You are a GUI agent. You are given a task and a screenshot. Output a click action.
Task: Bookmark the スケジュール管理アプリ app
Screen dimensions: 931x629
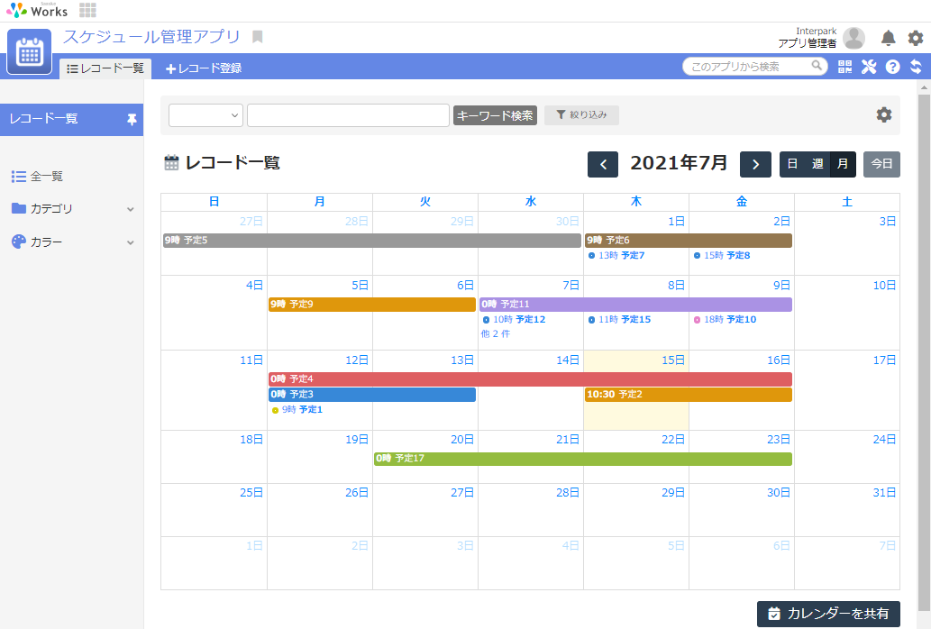click(x=257, y=37)
